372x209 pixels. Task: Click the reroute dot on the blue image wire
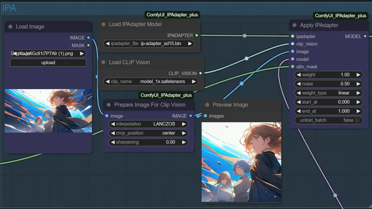click(x=241, y=83)
